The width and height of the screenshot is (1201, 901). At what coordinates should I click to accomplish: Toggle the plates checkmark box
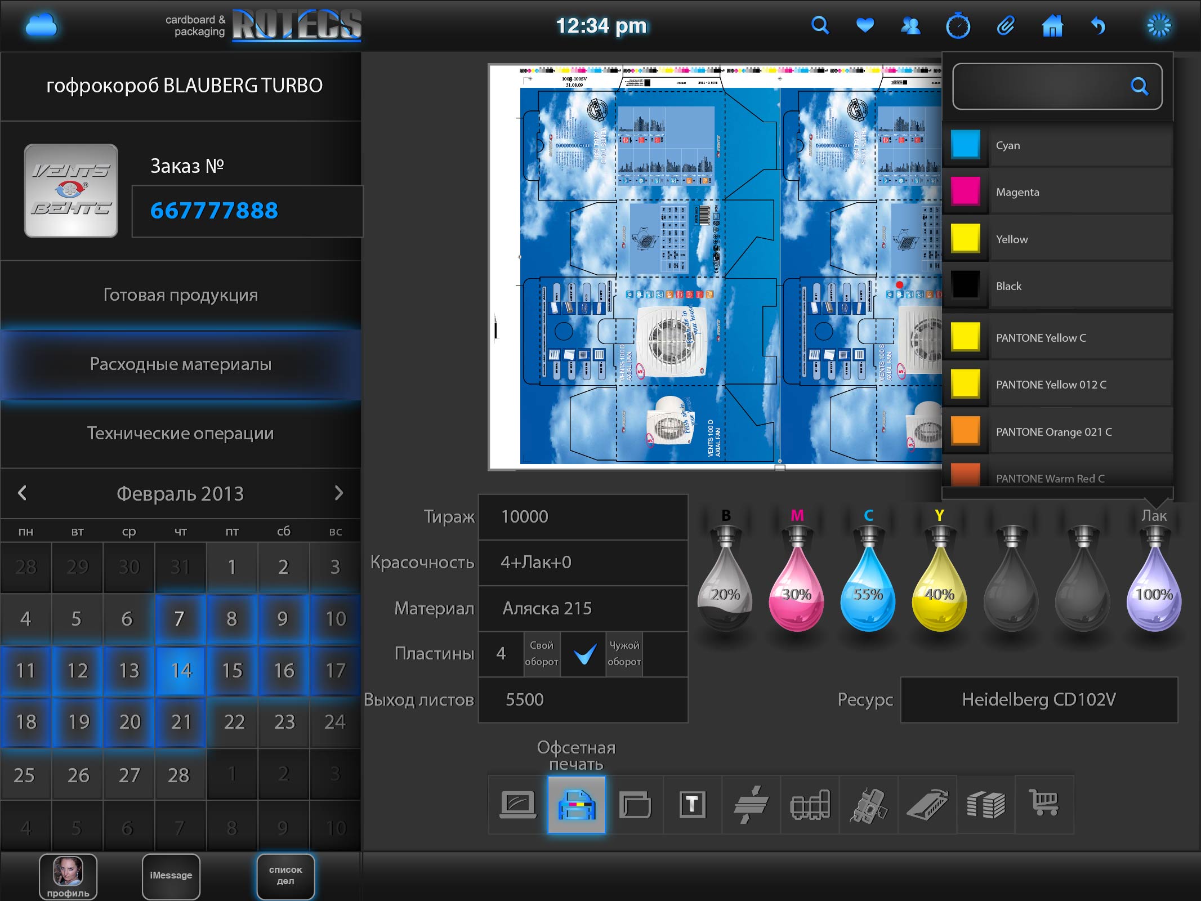point(584,654)
